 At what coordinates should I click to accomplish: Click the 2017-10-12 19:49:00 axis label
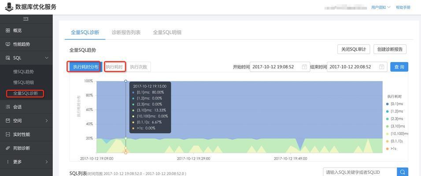pyautogui.click(x=291, y=158)
